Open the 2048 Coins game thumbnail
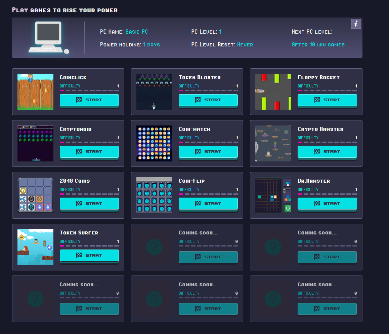Viewport: 389px width, 334px height. (x=35, y=195)
